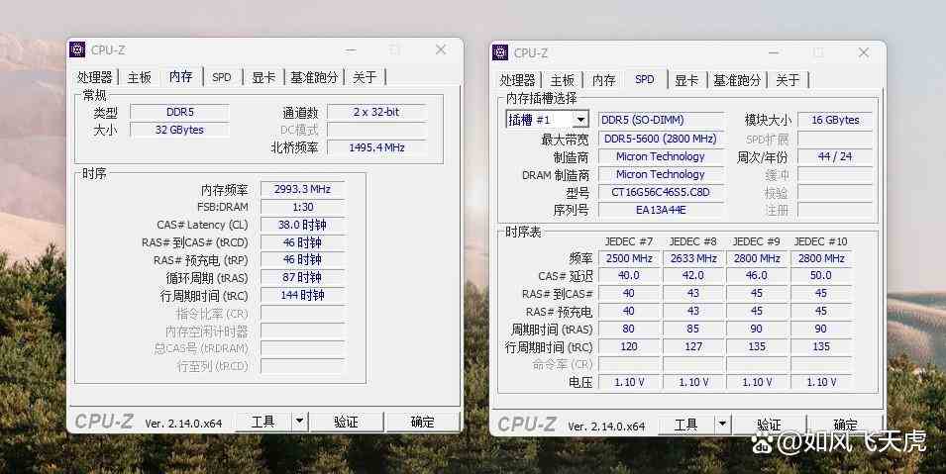Minimize the left CPU-Z window
The image size is (946, 474).
[x=351, y=49]
